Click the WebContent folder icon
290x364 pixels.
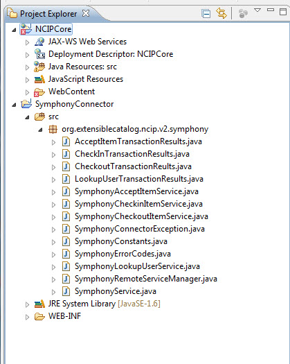tap(39, 92)
